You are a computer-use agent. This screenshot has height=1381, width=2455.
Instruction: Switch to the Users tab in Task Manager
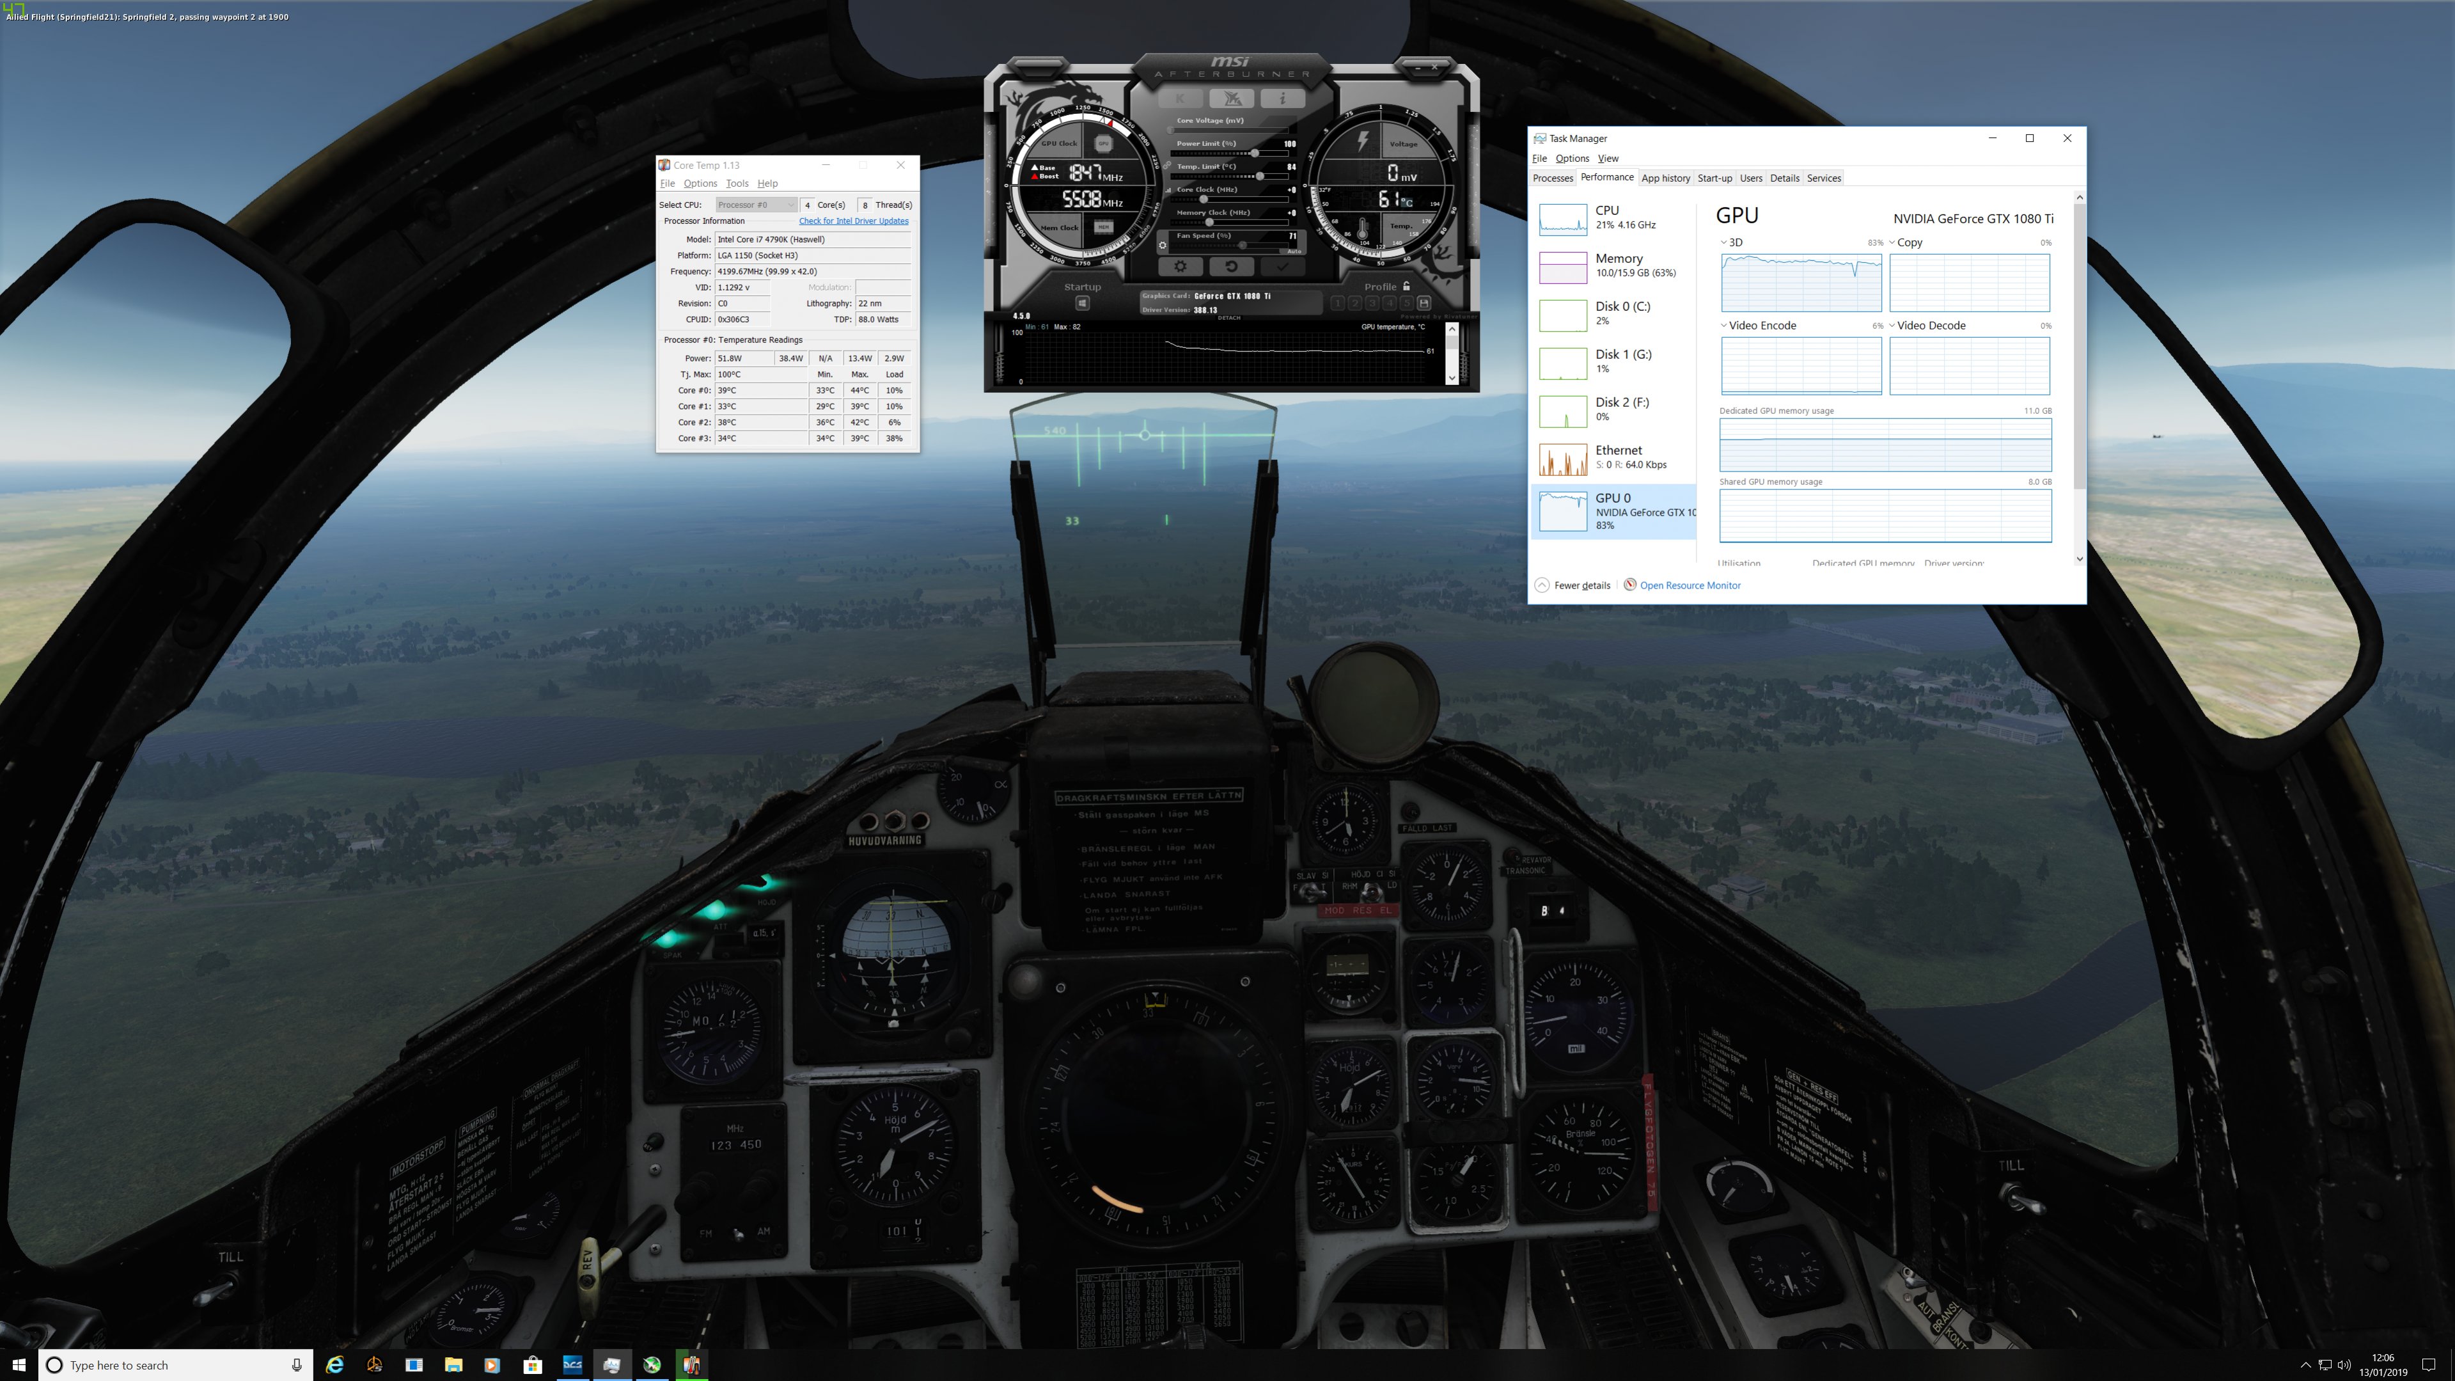click(x=1751, y=178)
